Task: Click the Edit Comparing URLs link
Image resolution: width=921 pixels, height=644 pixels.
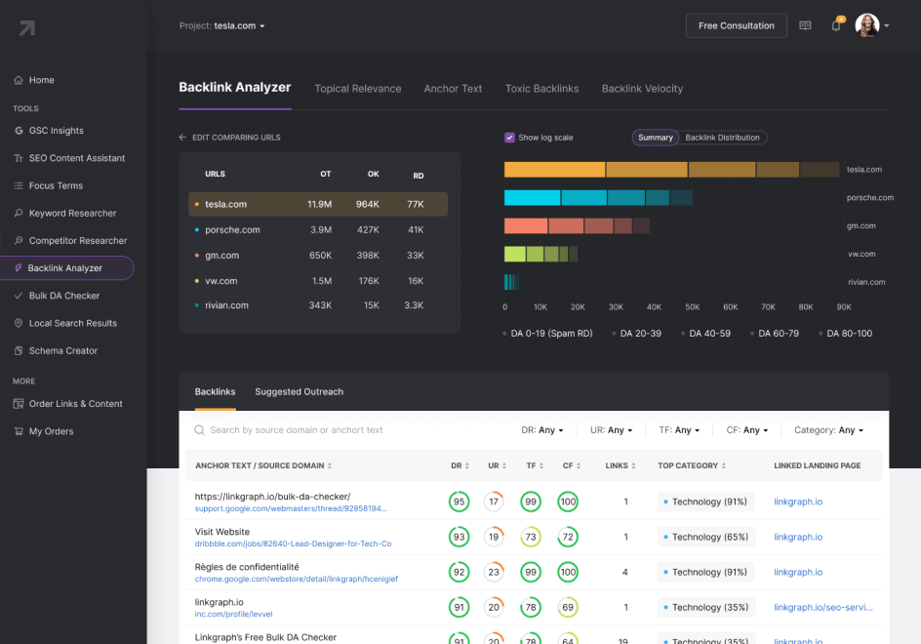Action: click(236, 138)
